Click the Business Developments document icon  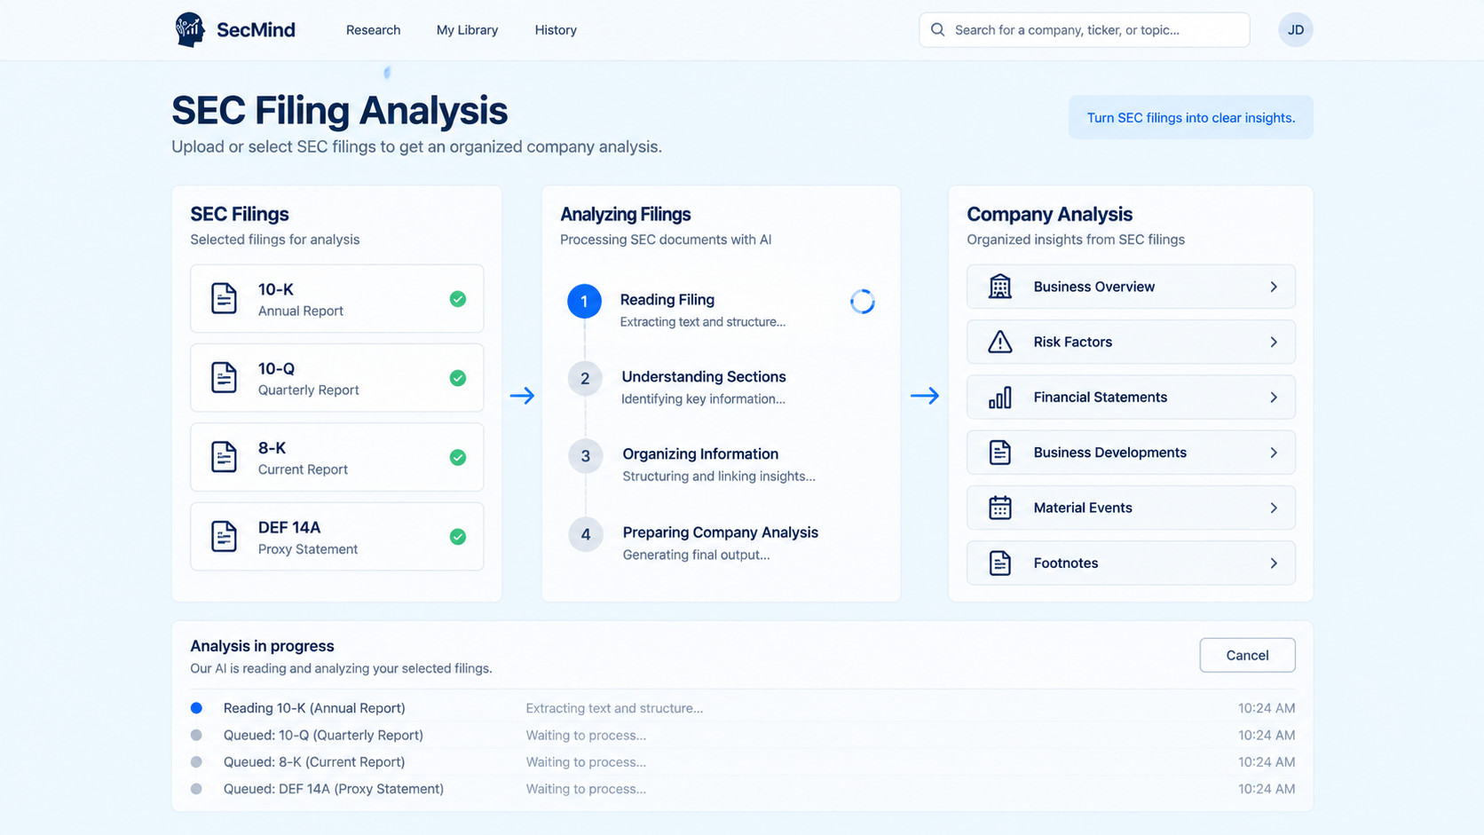pos(1000,453)
